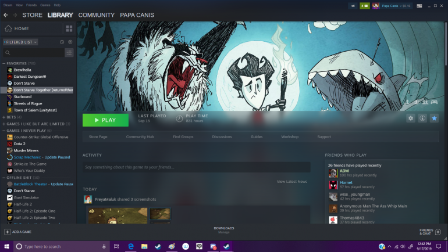The width and height of the screenshot is (448, 252).
Task: Select Murder Miners game
Action: click(x=26, y=150)
